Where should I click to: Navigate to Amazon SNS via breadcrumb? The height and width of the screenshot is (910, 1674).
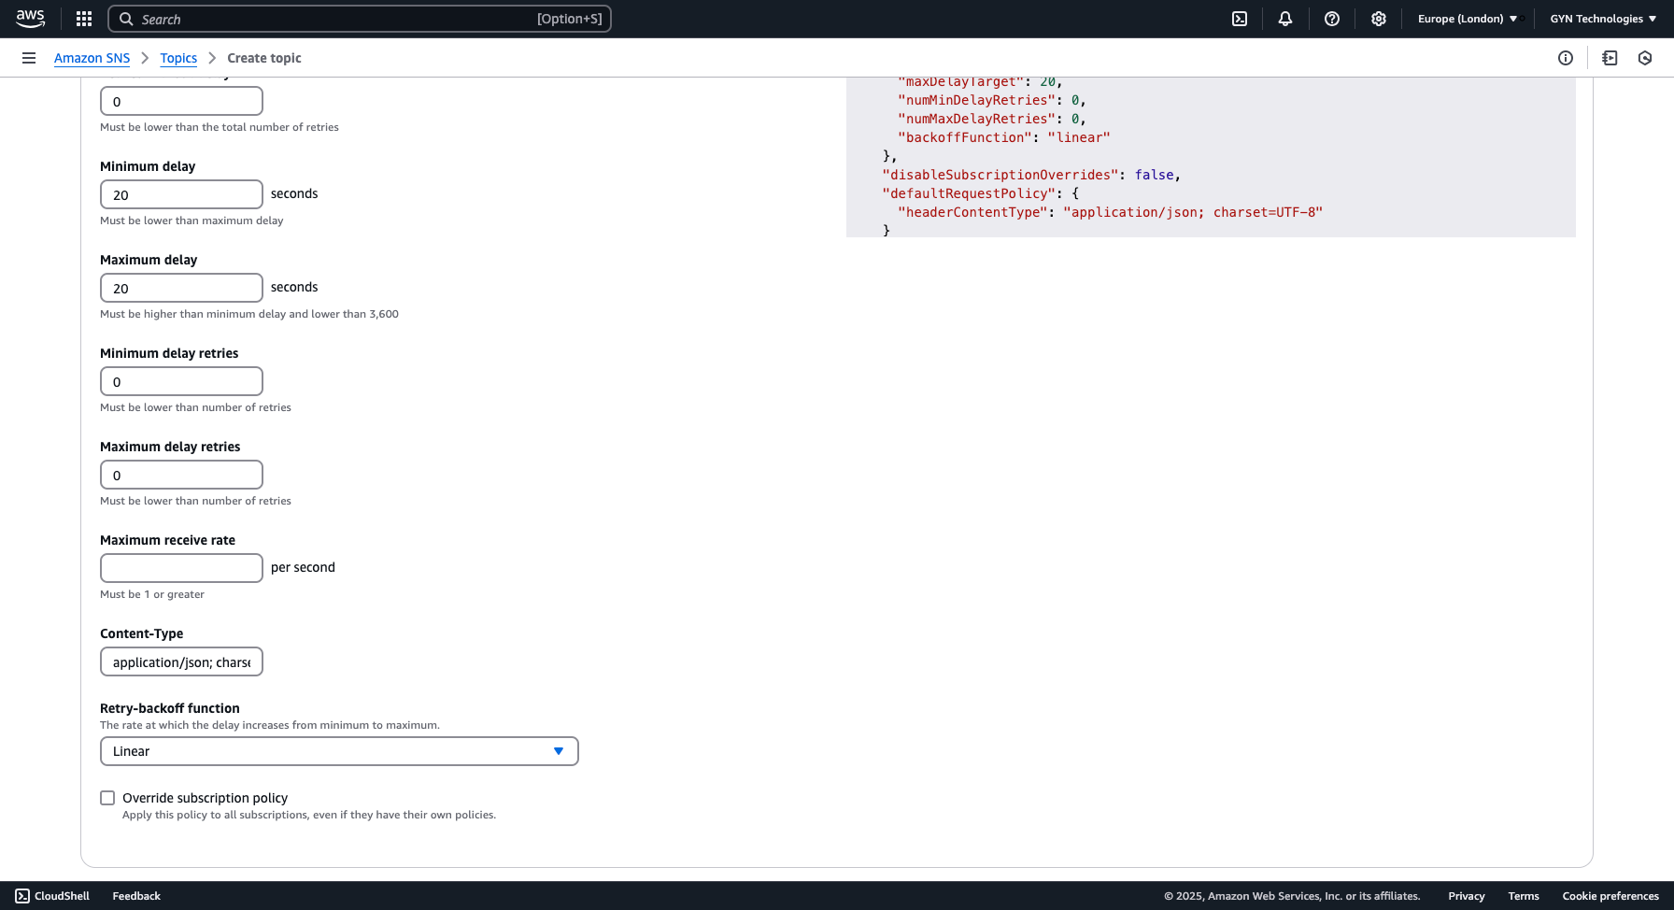(92, 58)
